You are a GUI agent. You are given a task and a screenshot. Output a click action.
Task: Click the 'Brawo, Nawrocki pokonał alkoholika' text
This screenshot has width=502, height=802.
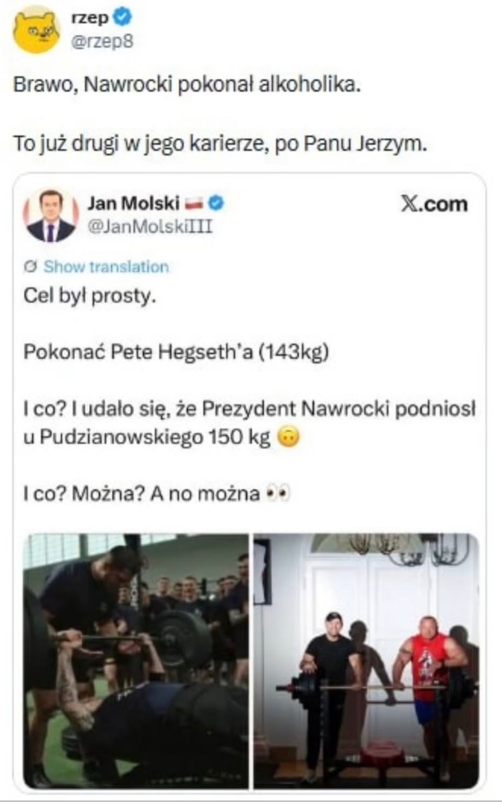click(187, 85)
